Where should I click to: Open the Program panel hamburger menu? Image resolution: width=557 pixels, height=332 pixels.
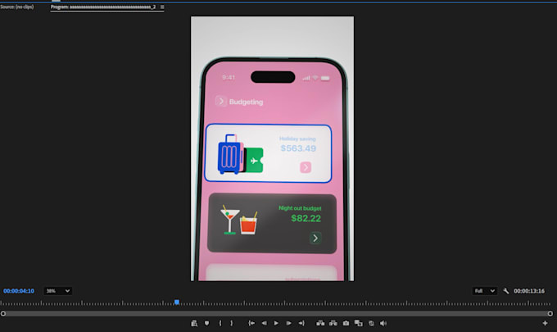pyautogui.click(x=162, y=7)
